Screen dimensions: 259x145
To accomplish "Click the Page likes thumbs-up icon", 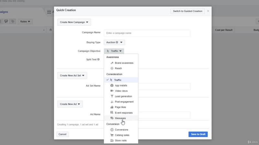I will pyautogui.click(x=112, y=107).
